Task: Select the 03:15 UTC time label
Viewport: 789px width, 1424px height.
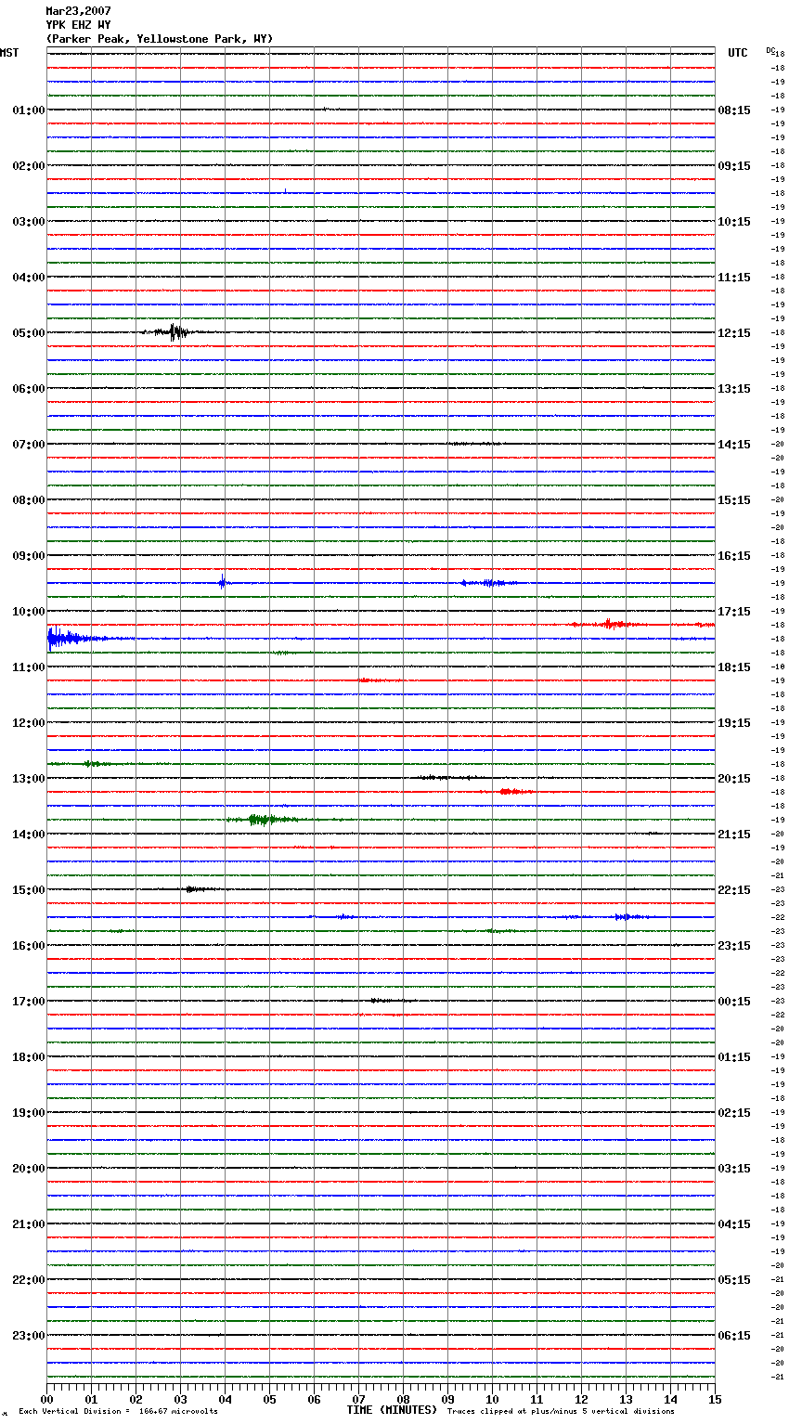Action: pyautogui.click(x=734, y=1169)
